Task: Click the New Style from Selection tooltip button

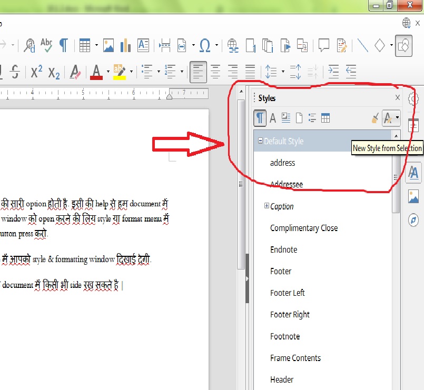Action: click(x=387, y=148)
